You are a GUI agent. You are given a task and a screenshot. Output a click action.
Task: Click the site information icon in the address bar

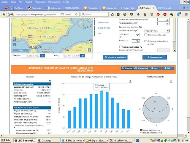coord(9,14)
